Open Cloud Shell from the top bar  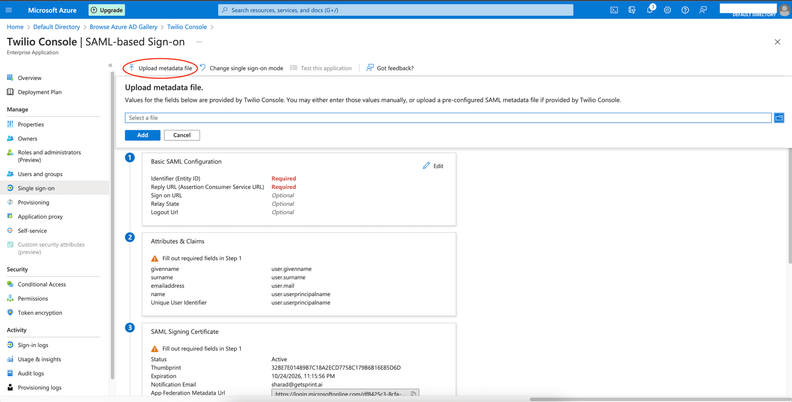(614, 10)
